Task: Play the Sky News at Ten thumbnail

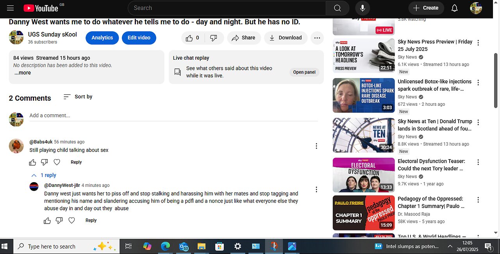Action: pos(364,135)
